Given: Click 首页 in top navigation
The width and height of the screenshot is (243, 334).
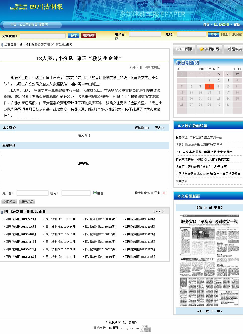Looking at the screenshot, I should pyautogui.click(x=206, y=25).
